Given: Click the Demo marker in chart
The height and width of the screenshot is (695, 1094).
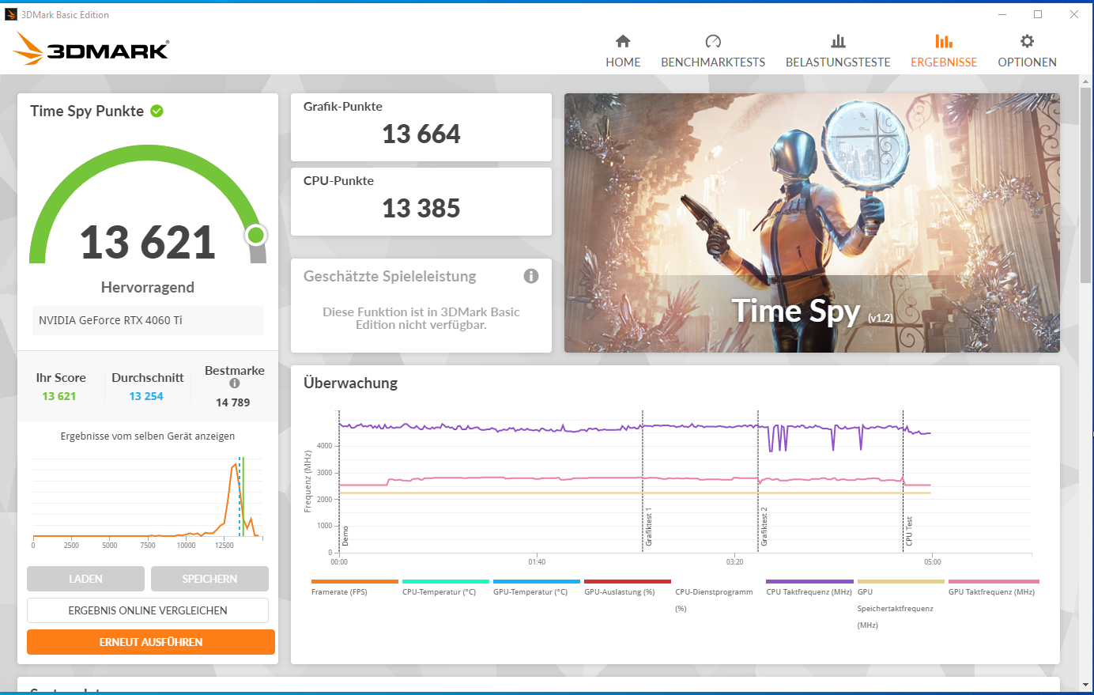Looking at the screenshot, I should coord(345,536).
